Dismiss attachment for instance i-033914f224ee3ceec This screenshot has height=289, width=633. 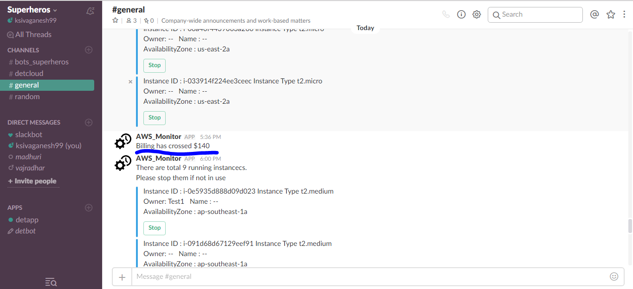point(130,82)
